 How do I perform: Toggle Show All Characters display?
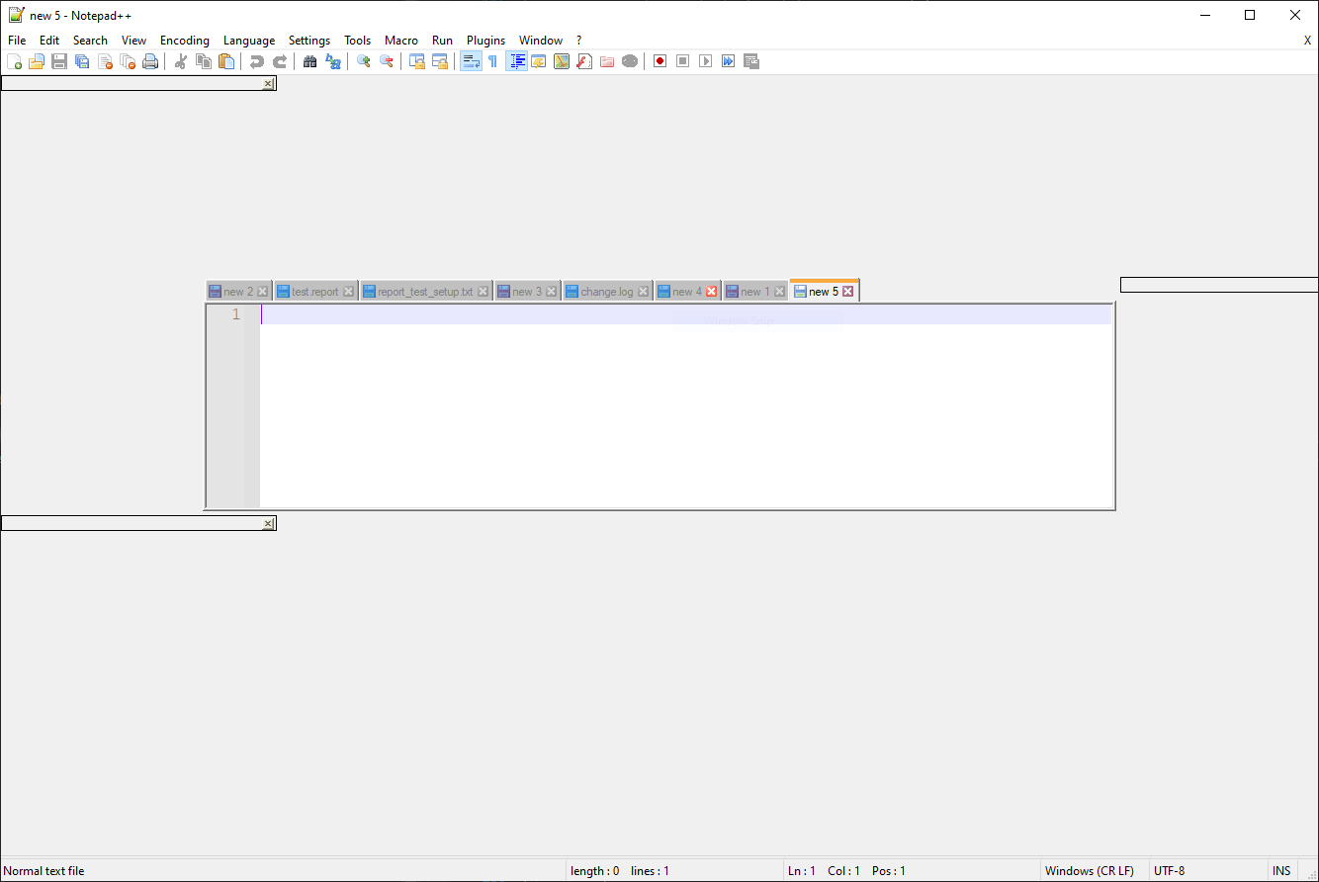click(x=492, y=60)
